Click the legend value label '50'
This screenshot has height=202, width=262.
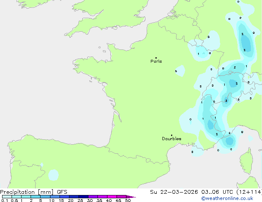tap(128, 200)
